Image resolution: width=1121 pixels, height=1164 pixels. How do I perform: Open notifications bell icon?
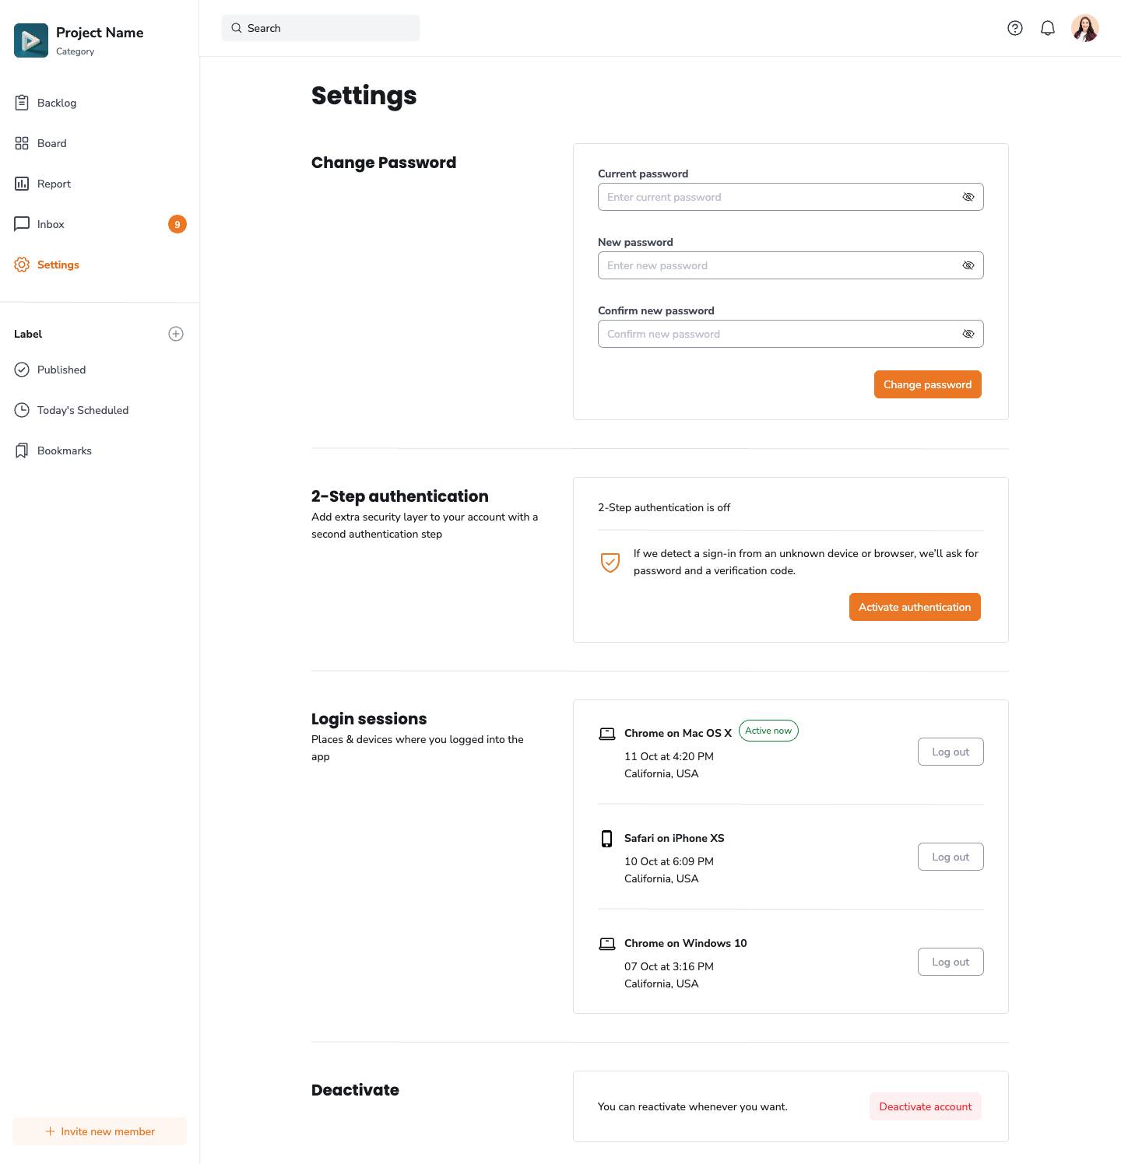pos(1048,28)
